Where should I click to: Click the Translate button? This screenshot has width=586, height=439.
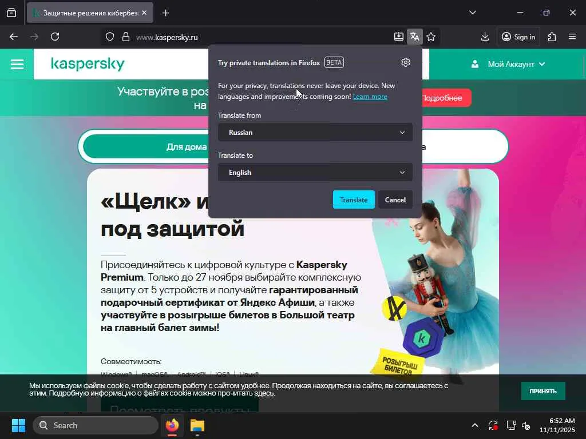(x=354, y=199)
